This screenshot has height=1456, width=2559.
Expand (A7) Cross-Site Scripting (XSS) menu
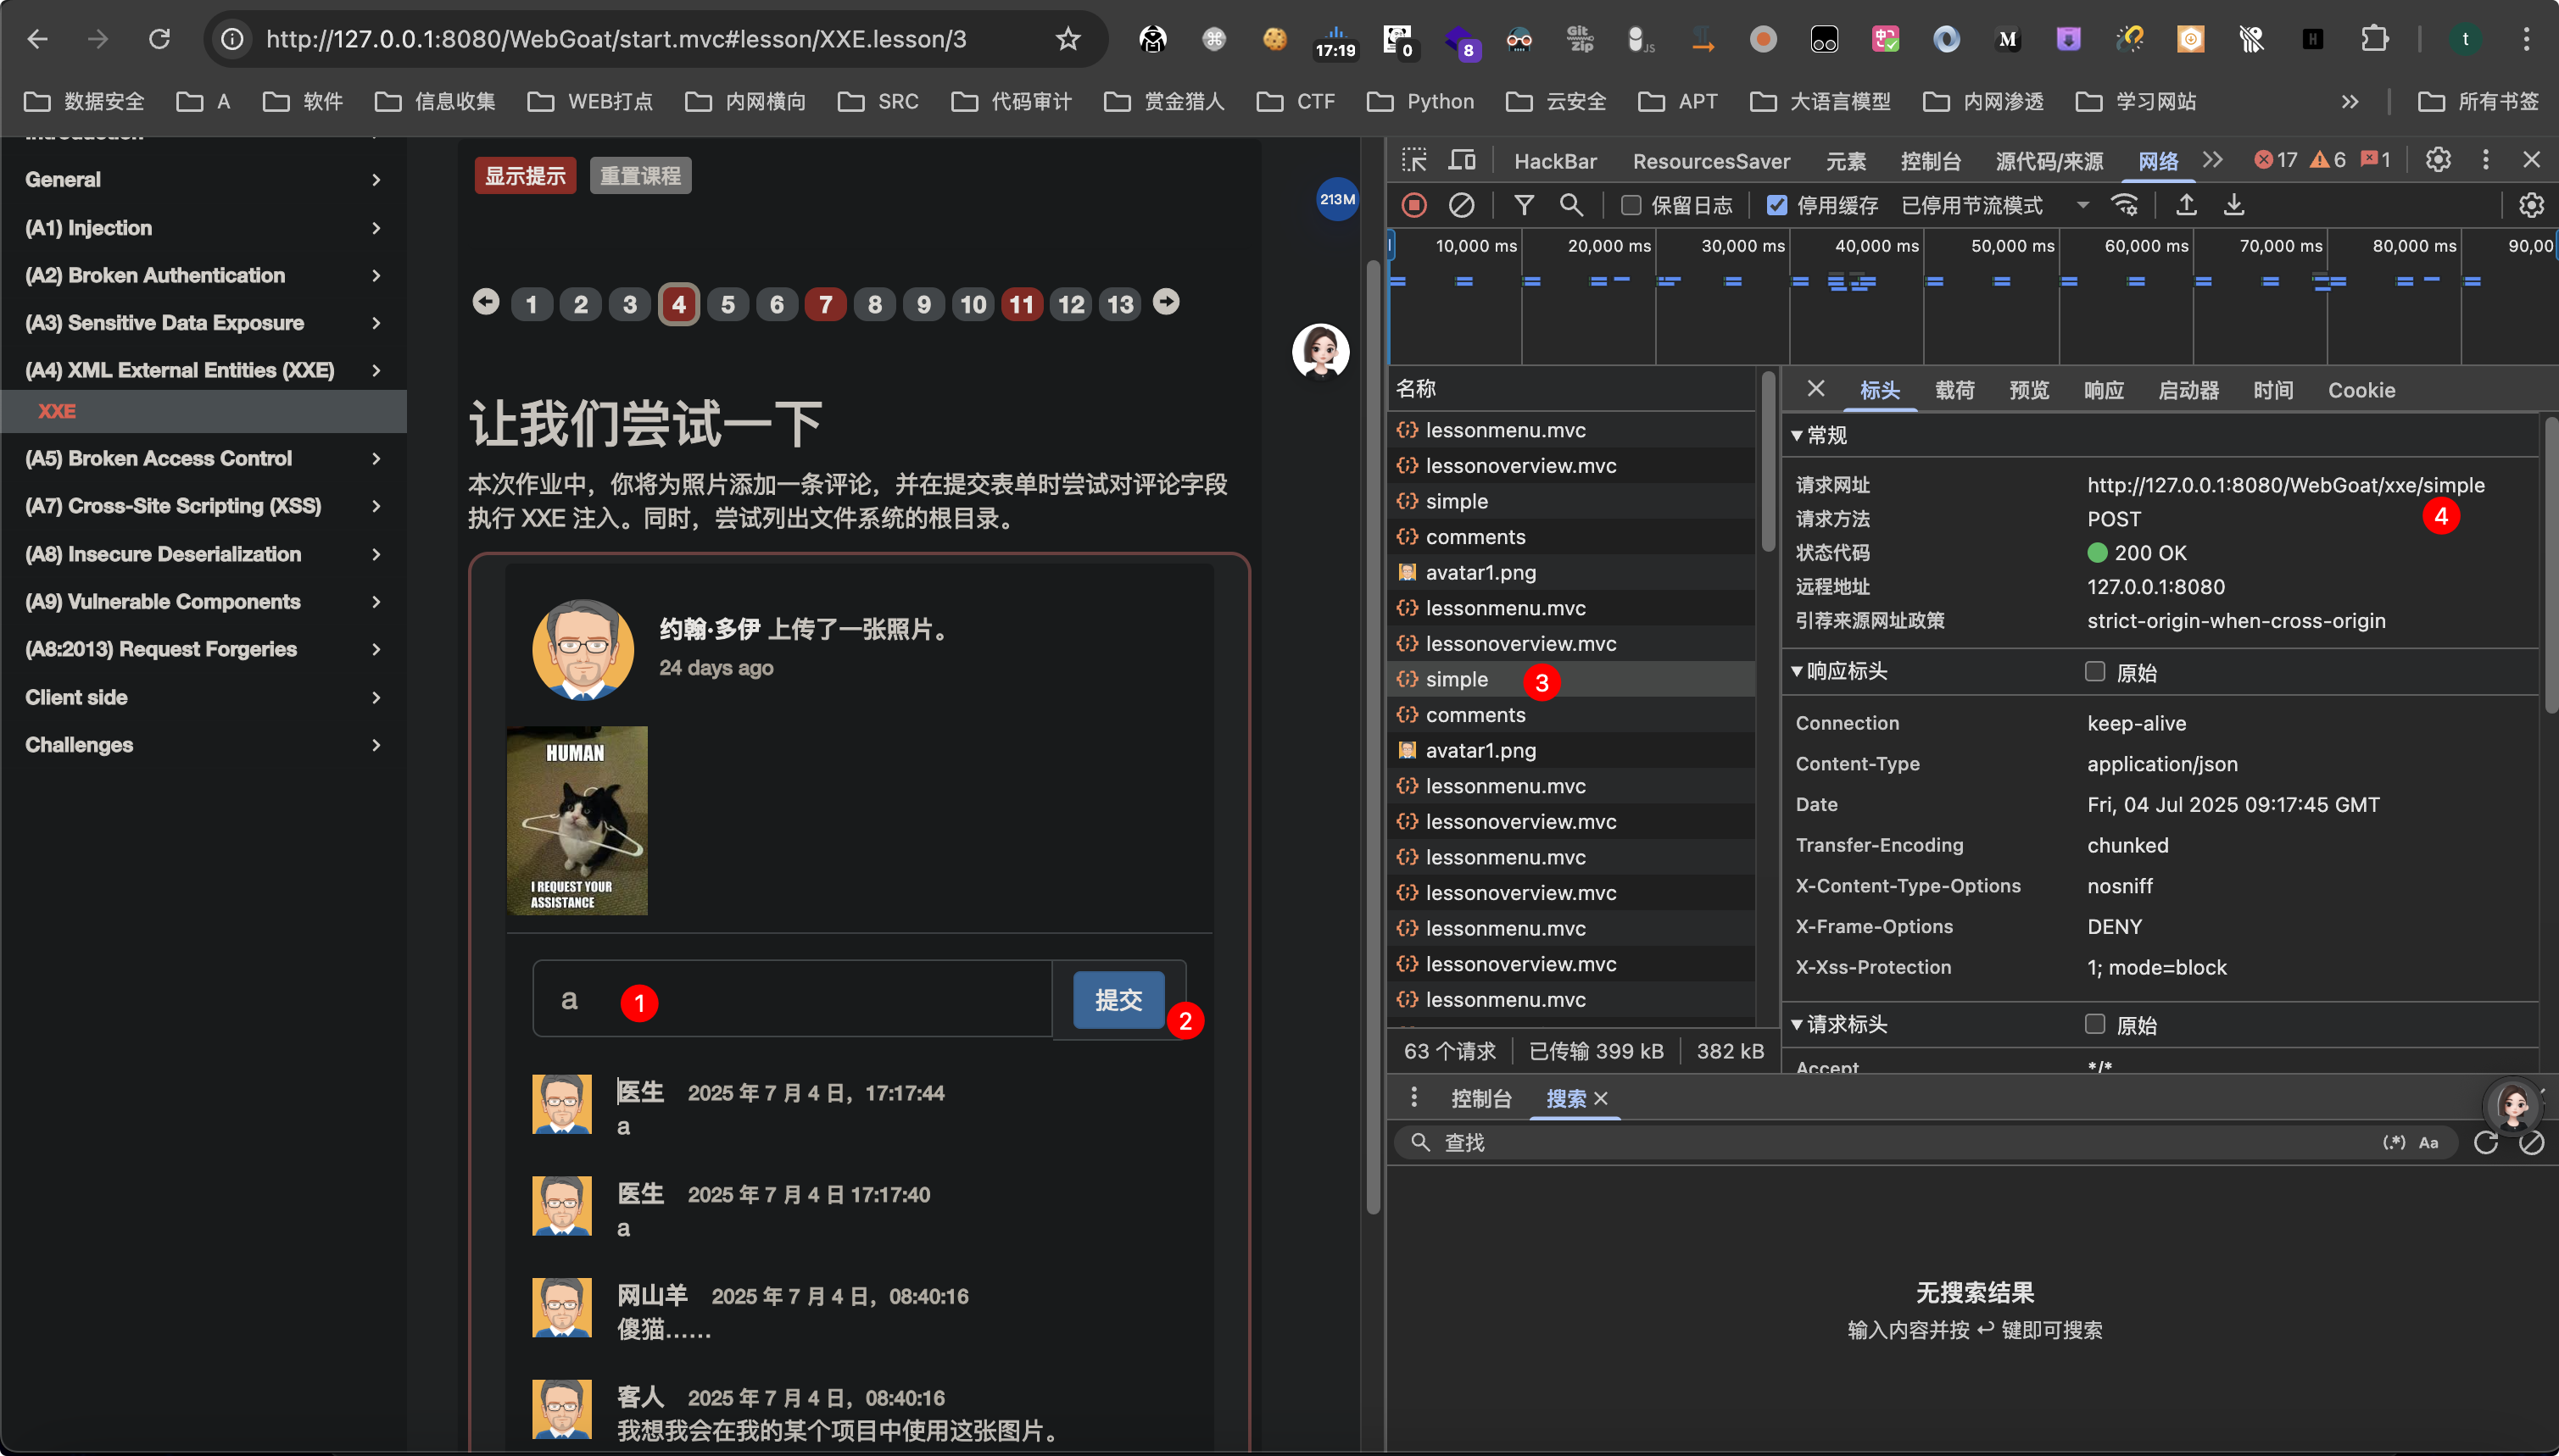tap(203, 506)
